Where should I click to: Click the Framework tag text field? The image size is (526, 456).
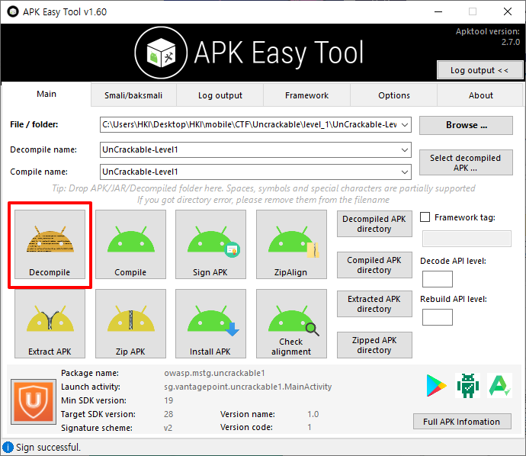pos(467,239)
